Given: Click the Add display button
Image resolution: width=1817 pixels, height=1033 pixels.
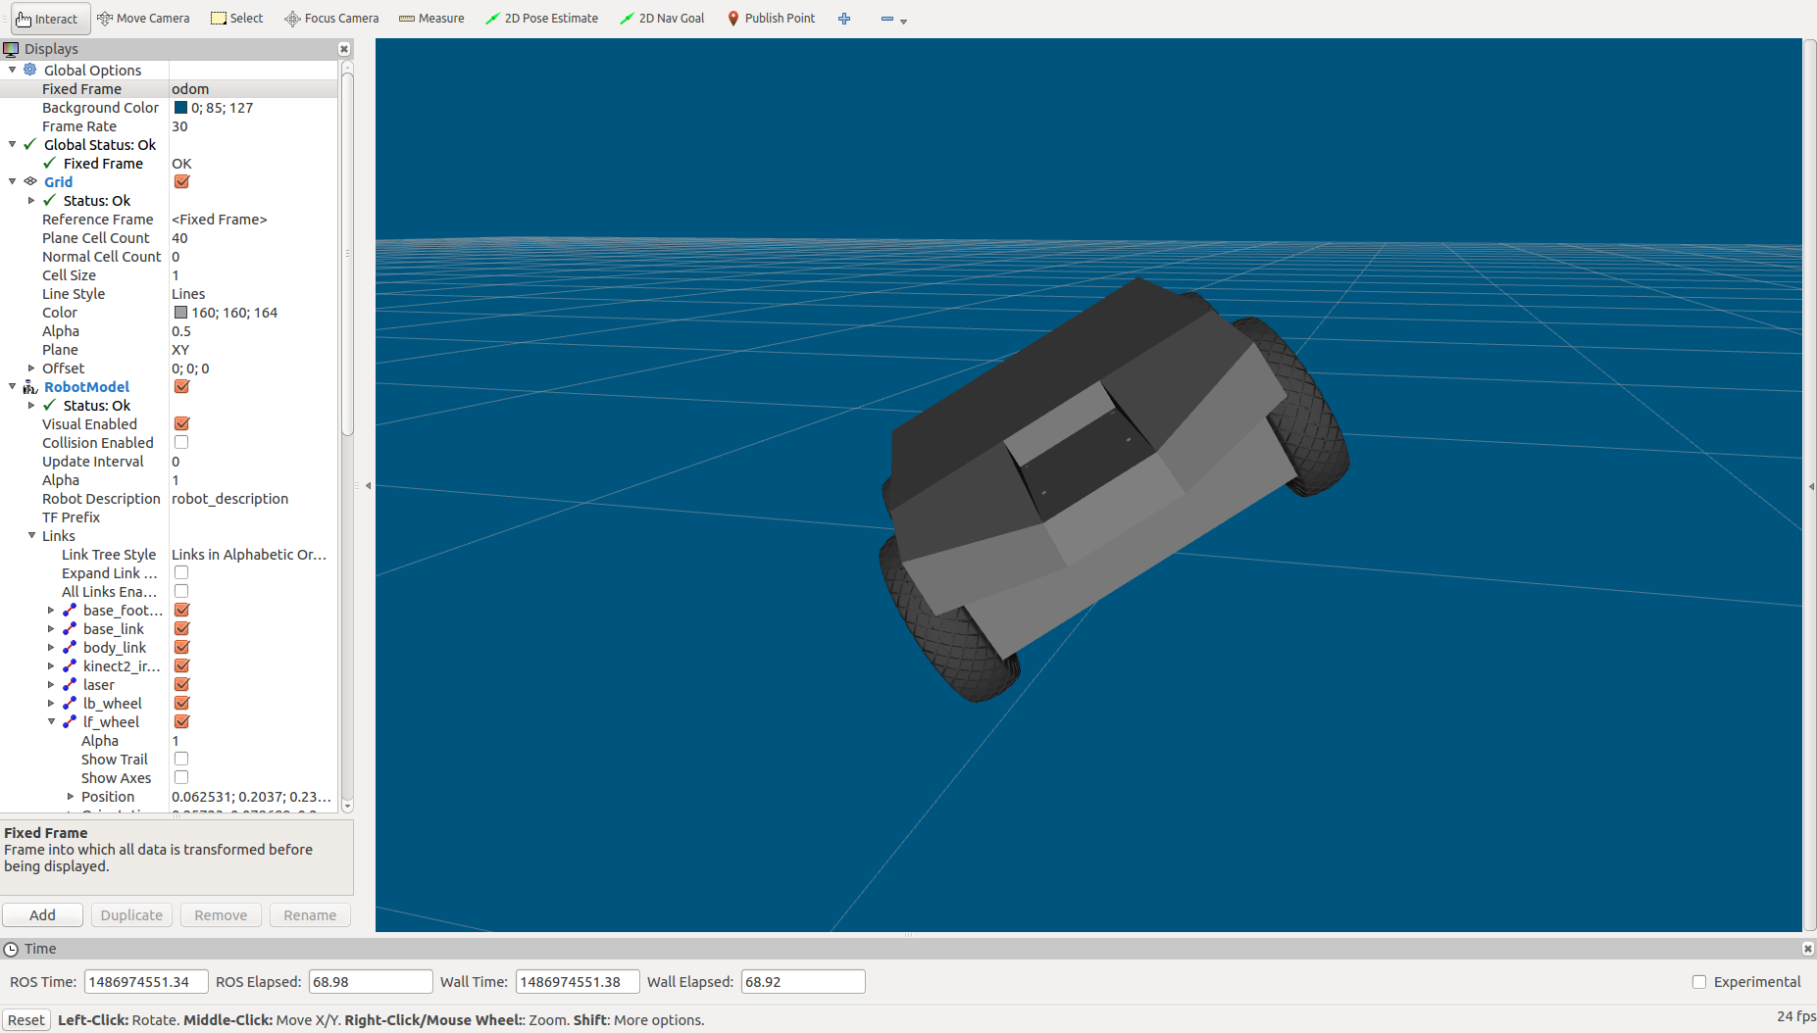Looking at the screenshot, I should pyautogui.click(x=42, y=914).
